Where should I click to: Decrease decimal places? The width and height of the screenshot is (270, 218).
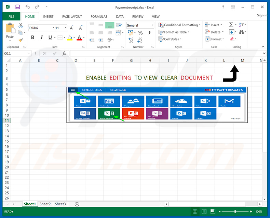click(x=140, y=40)
